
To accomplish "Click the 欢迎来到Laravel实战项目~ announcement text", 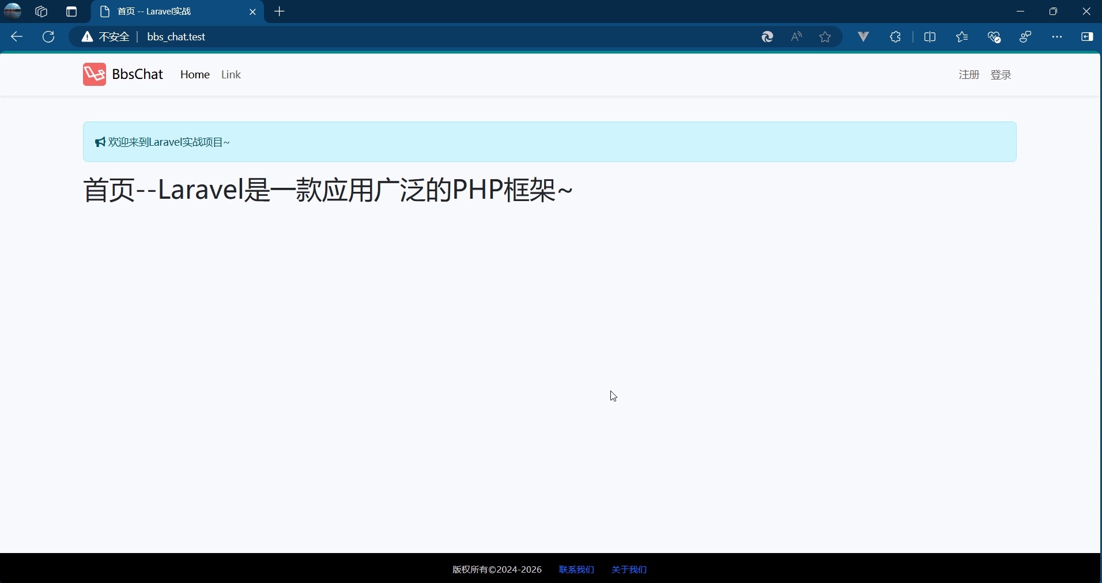I will coord(169,142).
